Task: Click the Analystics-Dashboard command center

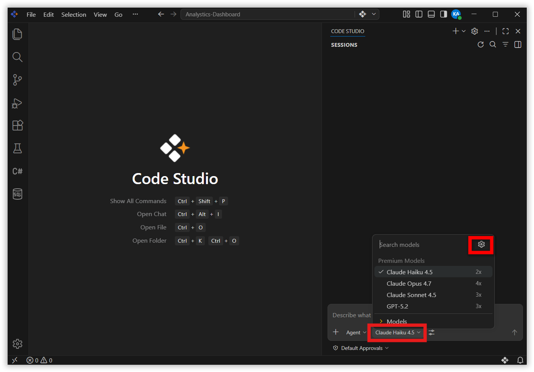Action: click(267, 14)
